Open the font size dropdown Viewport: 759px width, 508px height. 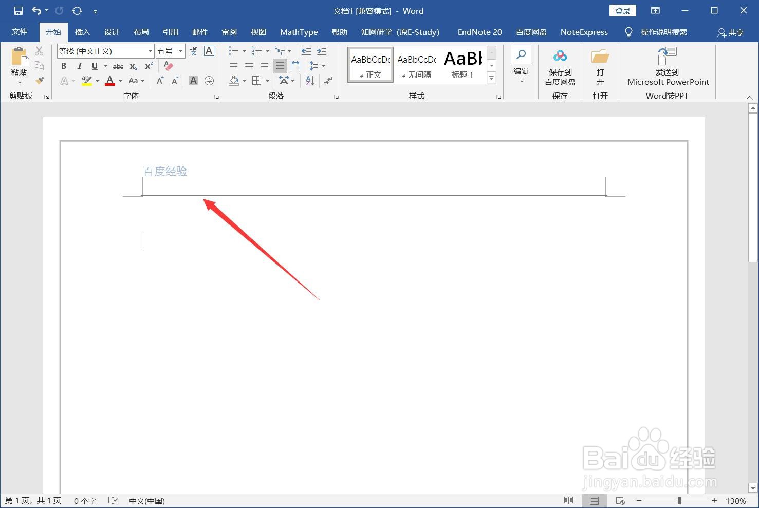coord(181,51)
